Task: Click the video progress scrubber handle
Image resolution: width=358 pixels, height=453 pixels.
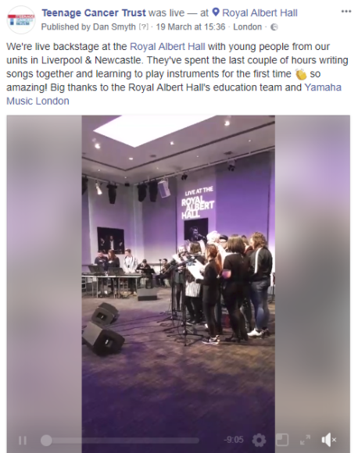Action: 46,441
